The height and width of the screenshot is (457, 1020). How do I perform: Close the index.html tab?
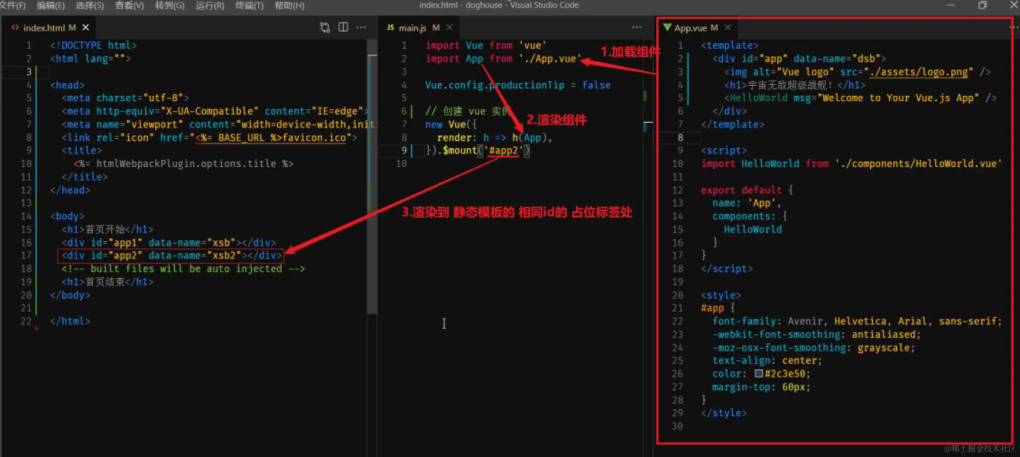coord(85,28)
